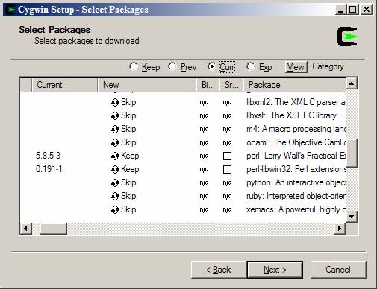This screenshot has width=377, height=289.
Task: Cycle the python package action icon
Action: pyautogui.click(x=115, y=182)
